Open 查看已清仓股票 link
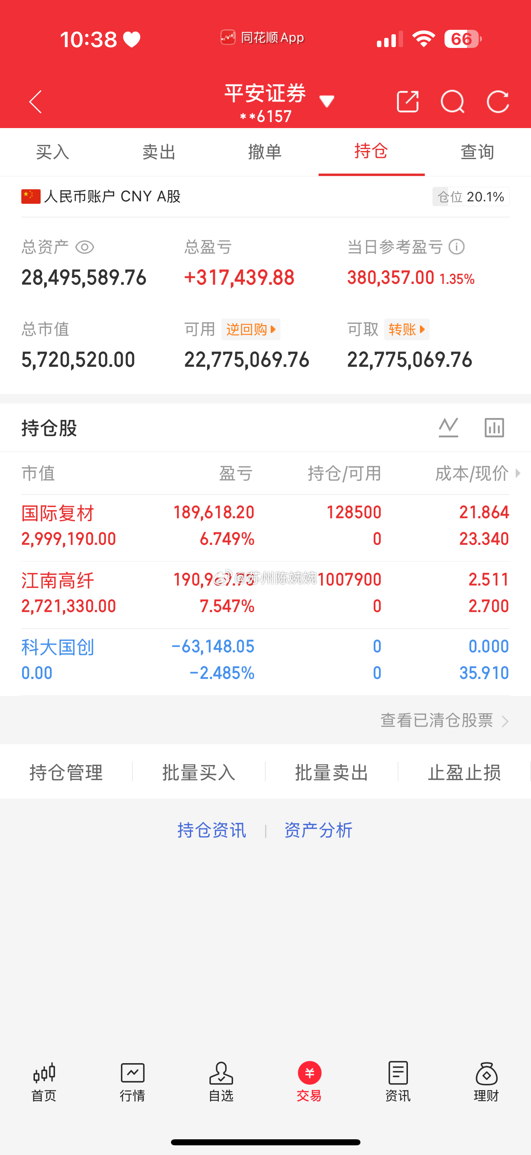The image size is (531, 1155). coord(445,720)
